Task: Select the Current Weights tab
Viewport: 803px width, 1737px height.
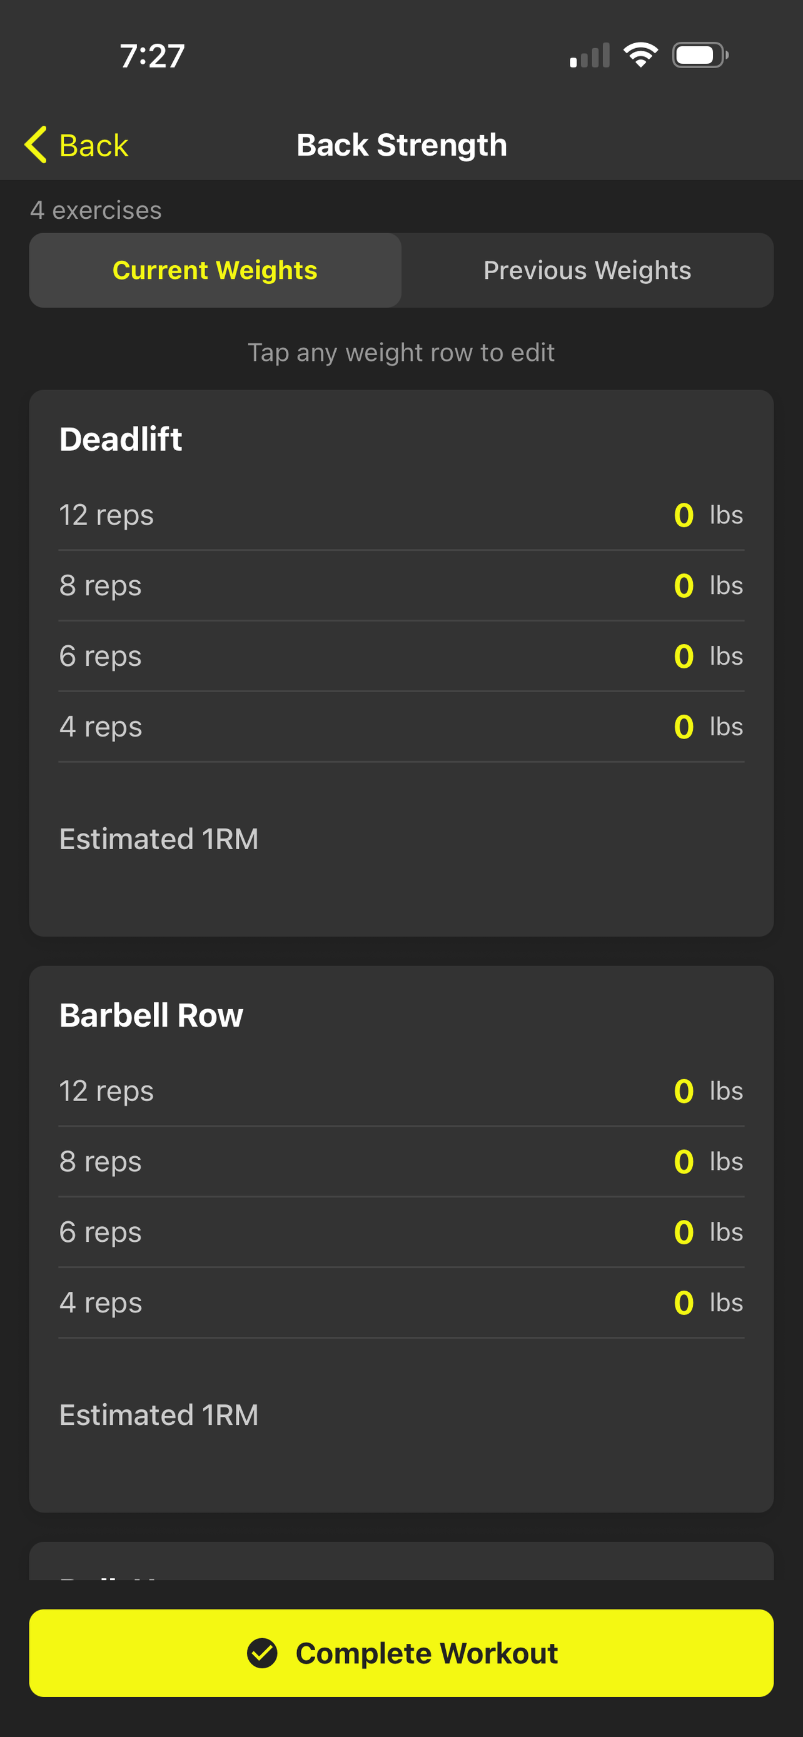Action: point(215,270)
